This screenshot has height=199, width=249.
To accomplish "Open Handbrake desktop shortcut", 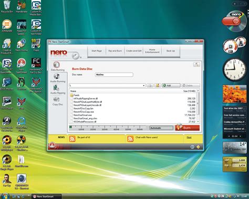I will [x=22, y=7].
